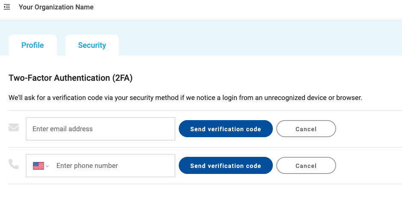Image resolution: width=402 pixels, height=206 pixels.
Task: Cancel the phone verification row
Action: 306,166
